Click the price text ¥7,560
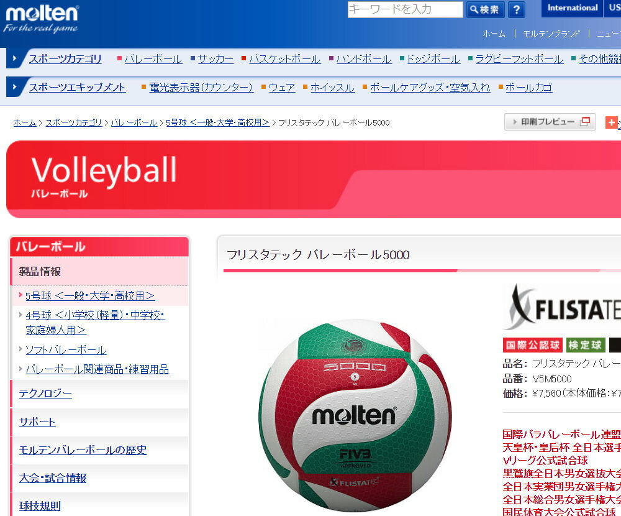Screen dimensions: 621x516 (546, 393)
